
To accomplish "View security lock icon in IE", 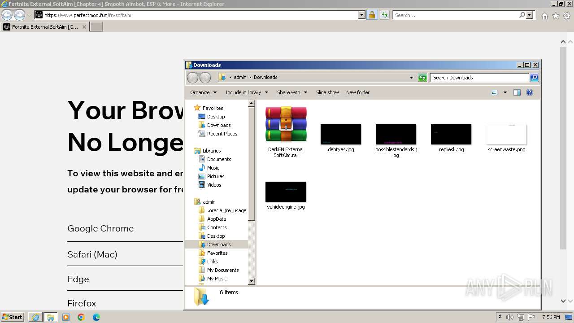I will 372,15.
